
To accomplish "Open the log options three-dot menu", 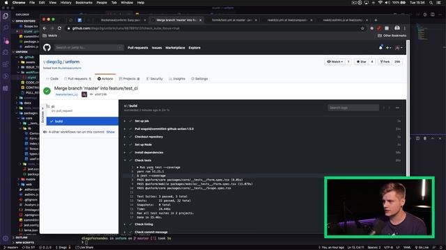I will click(x=397, y=108).
